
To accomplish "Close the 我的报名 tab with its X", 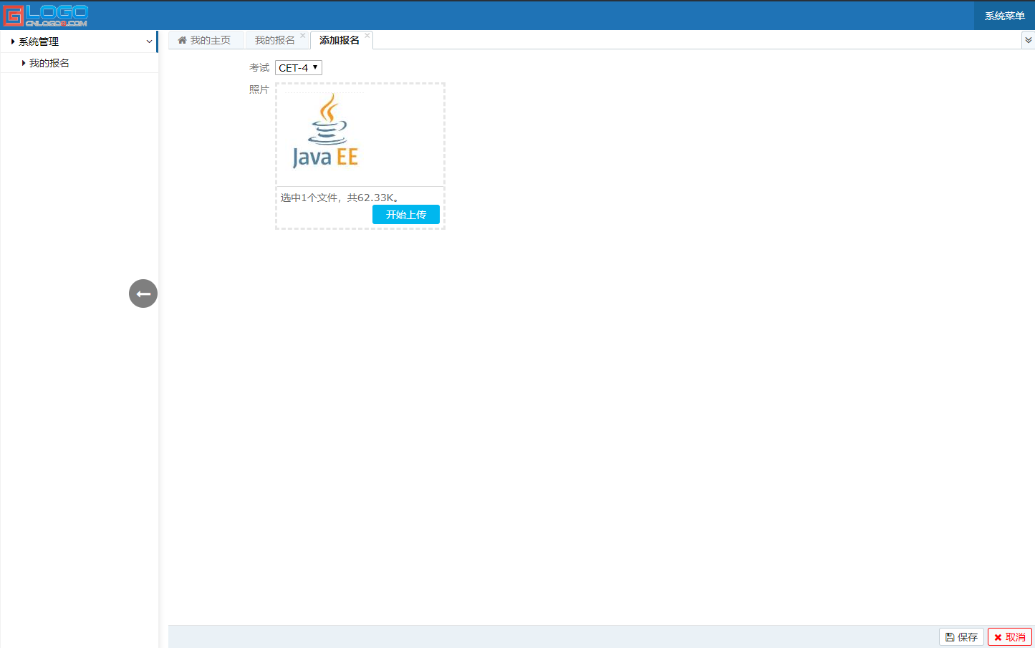I will coord(302,34).
